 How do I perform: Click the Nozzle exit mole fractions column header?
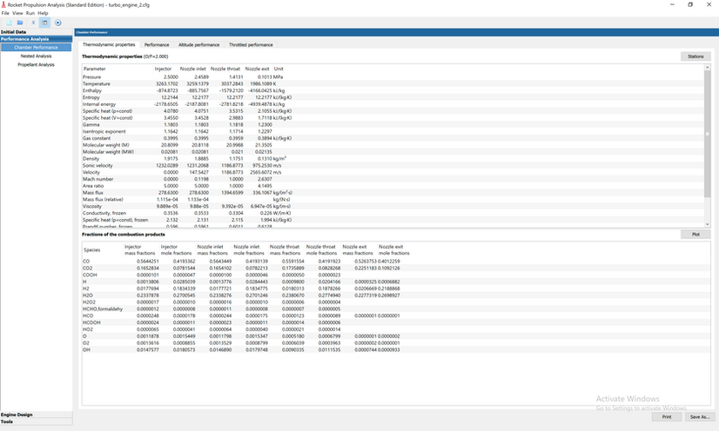tap(394, 249)
